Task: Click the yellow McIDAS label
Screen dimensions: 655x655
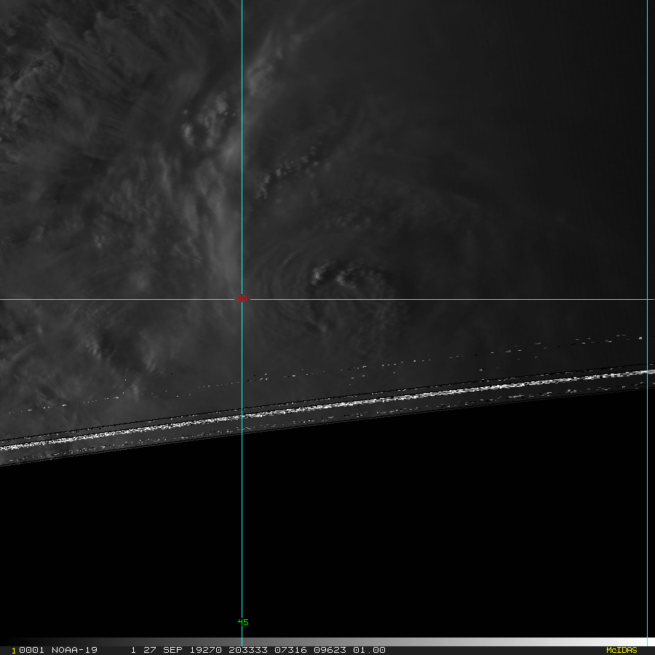Action: tap(621, 650)
